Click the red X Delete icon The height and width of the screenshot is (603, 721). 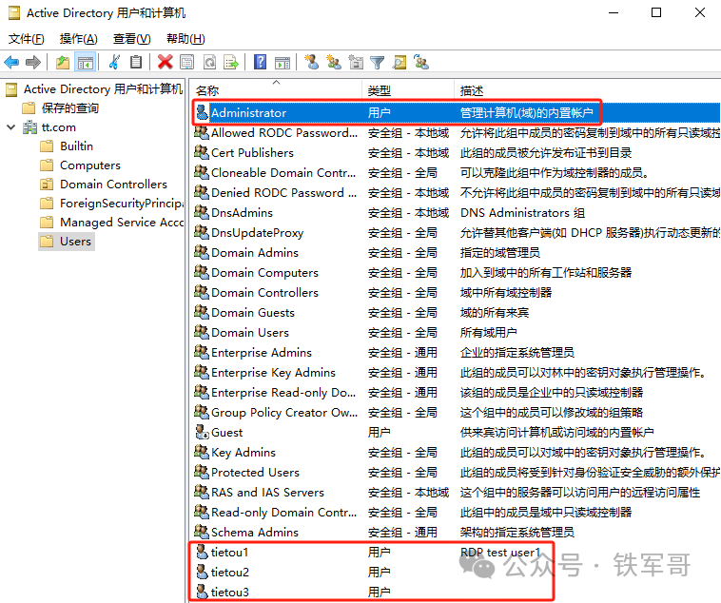(x=165, y=62)
